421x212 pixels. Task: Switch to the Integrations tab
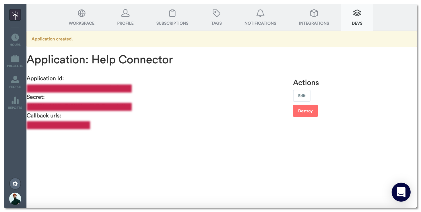point(314,17)
